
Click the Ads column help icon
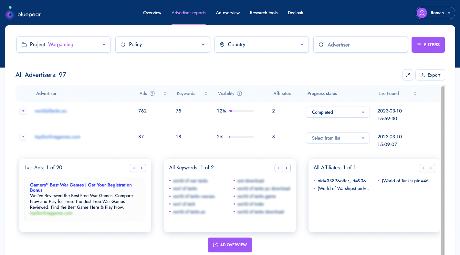coord(152,93)
